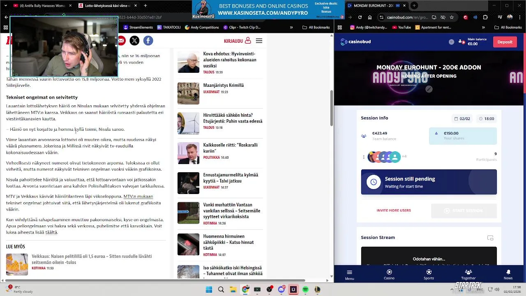Open the Veikkaus: Naisen pelitilillä related article
The image size is (526, 296).
(x=92, y=259)
